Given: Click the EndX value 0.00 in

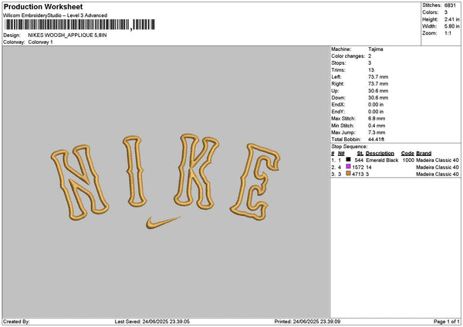Looking at the screenshot, I should 376,105.
